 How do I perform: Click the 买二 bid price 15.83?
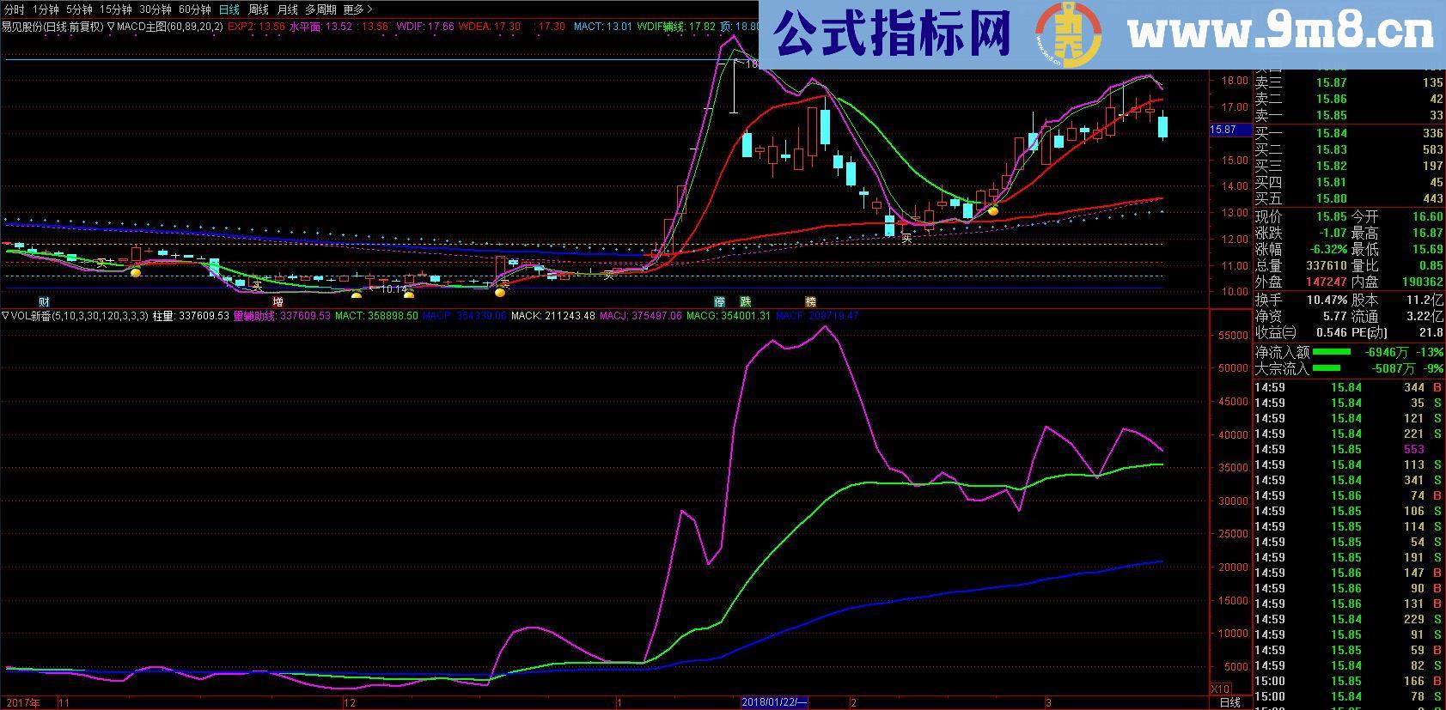pos(1331,149)
